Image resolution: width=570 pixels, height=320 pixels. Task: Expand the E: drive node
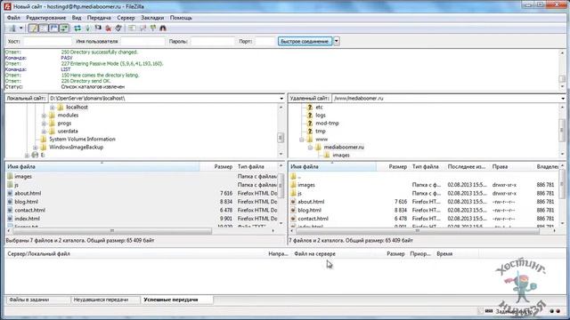27,156
